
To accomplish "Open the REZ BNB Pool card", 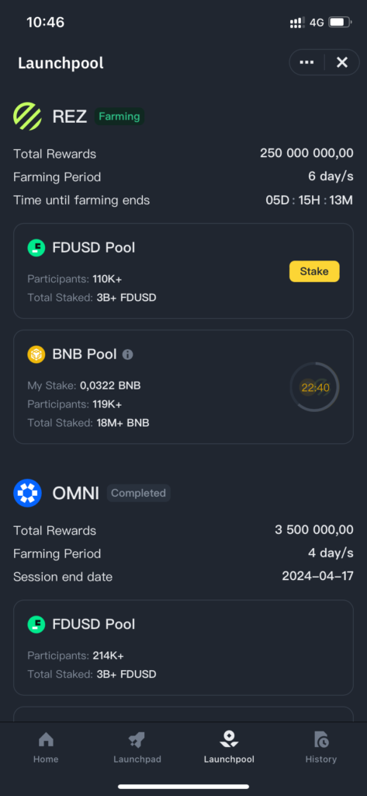I will pos(183,387).
